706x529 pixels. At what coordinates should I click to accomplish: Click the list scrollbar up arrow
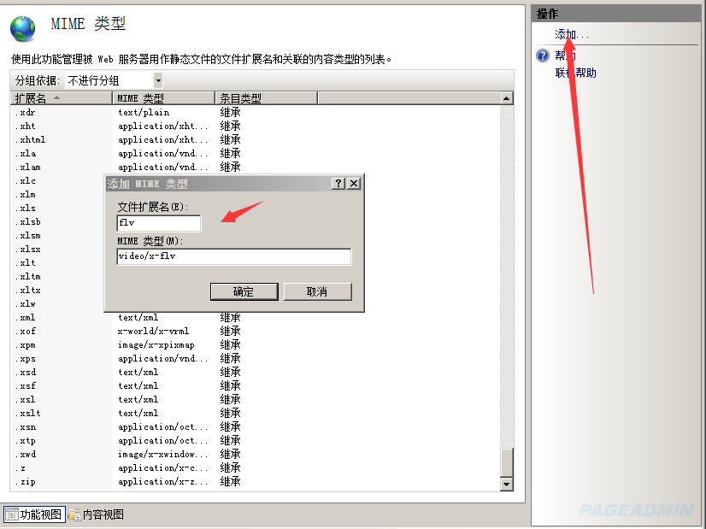507,98
